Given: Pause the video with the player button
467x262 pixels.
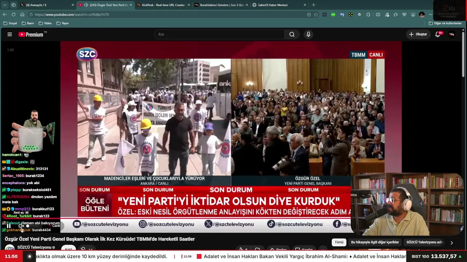Looking at the screenshot, I should [x=9, y=226].
